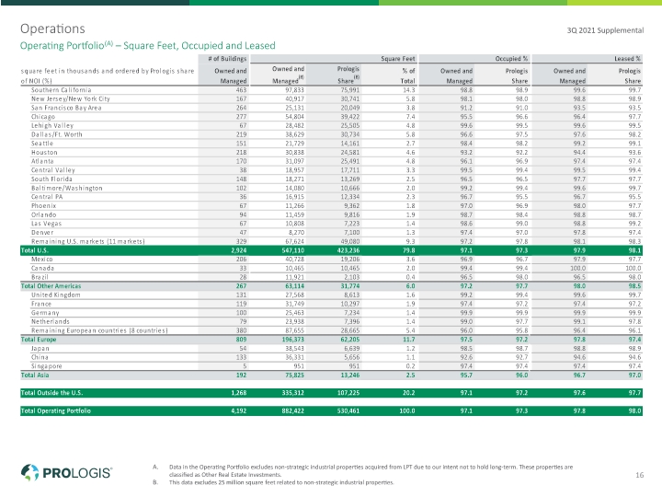Click the Southern California row label
Screen dimensions: 662x497
(62, 90)
